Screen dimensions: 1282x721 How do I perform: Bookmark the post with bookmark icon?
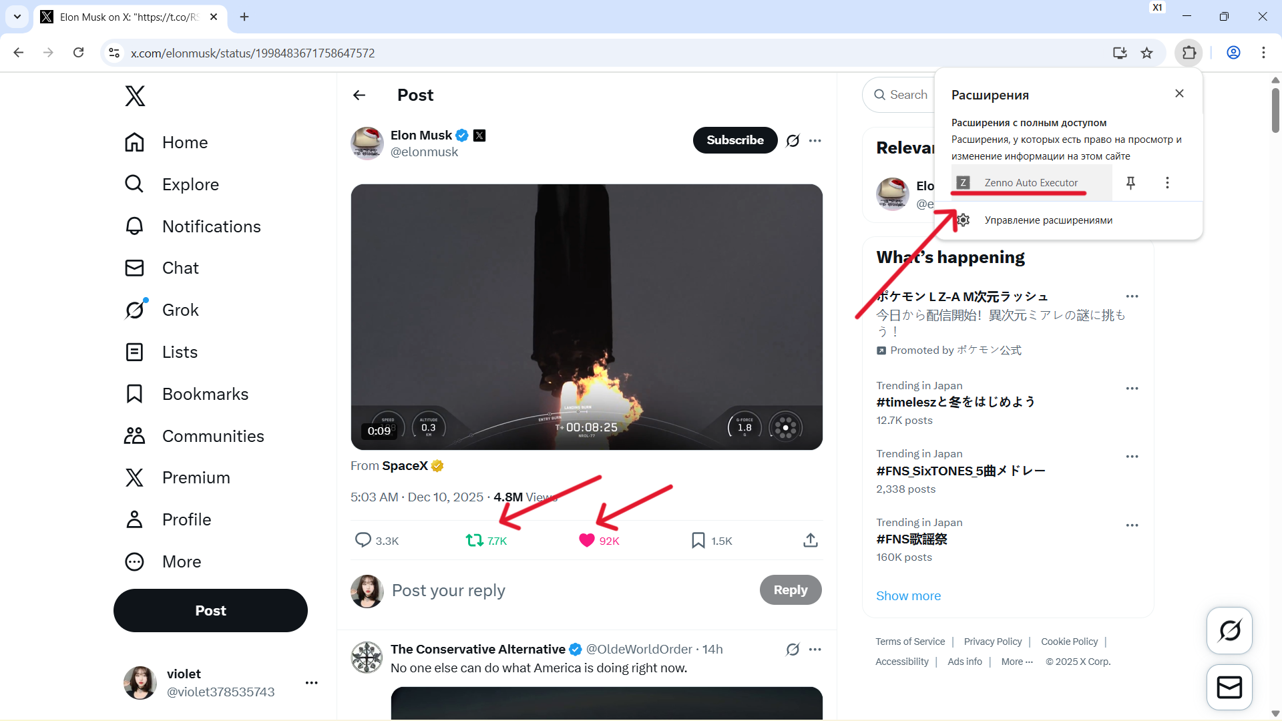698,541
